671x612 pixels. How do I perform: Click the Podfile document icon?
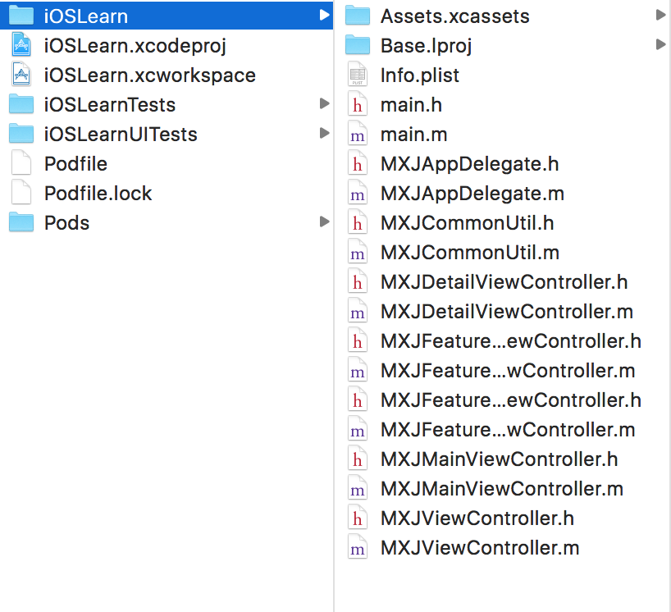(x=21, y=164)
